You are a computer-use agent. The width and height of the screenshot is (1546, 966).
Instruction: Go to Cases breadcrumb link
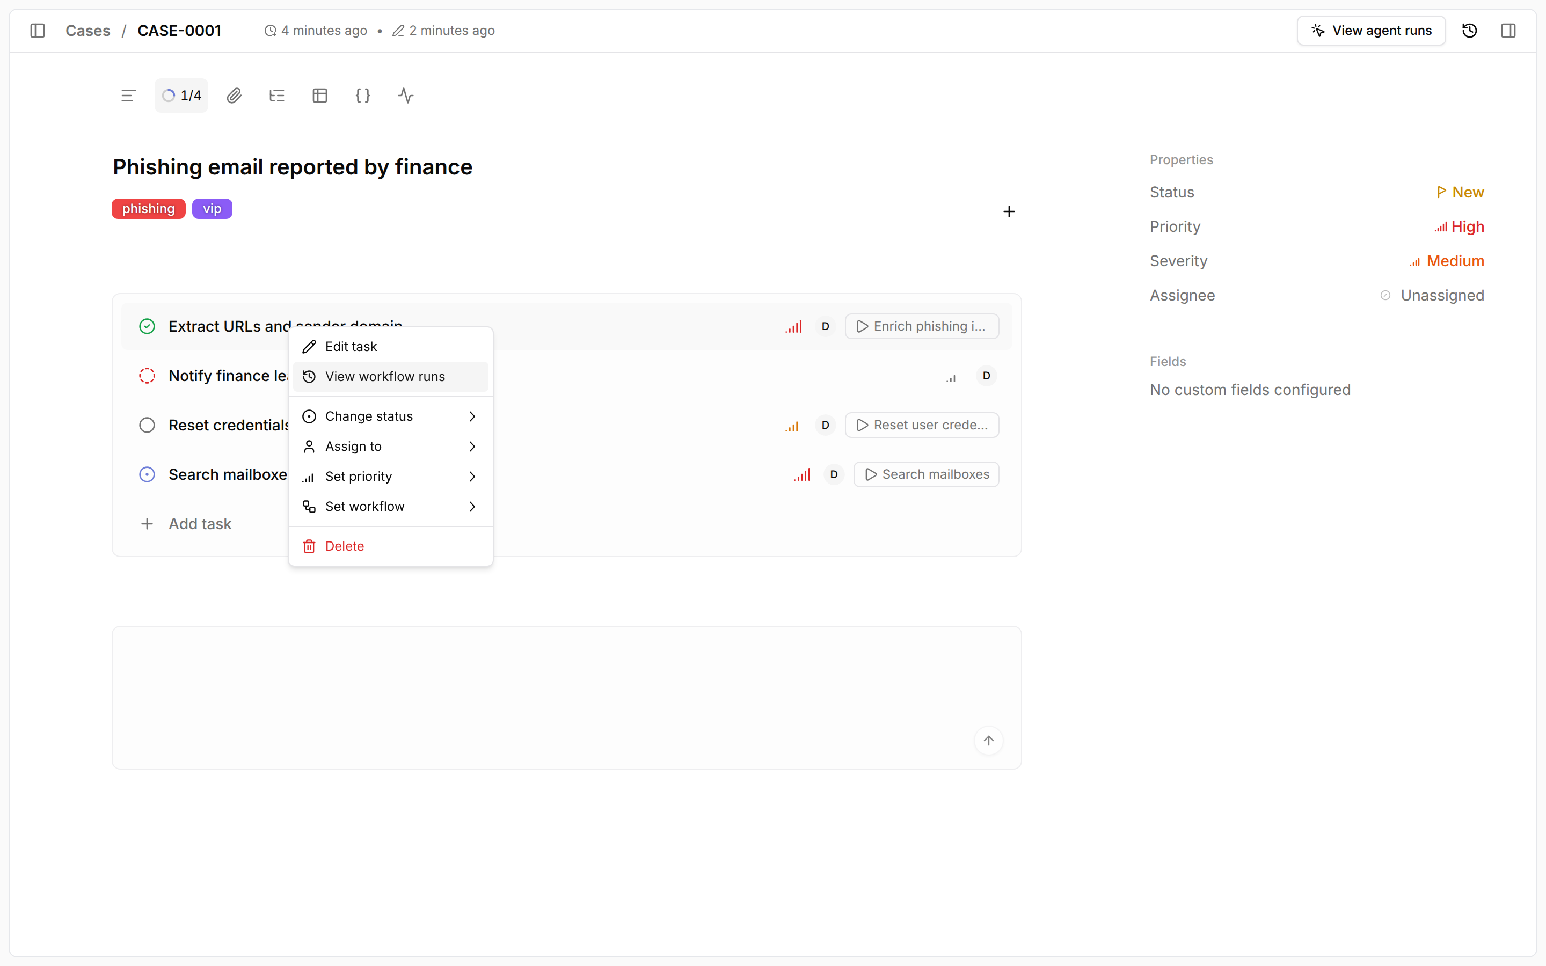(87, 31)
